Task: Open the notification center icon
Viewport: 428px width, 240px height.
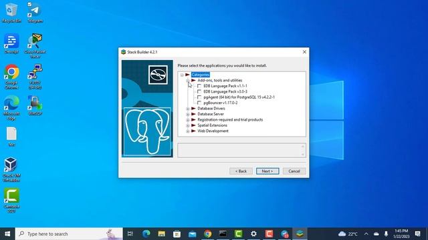Action: [x=417, y=234]
